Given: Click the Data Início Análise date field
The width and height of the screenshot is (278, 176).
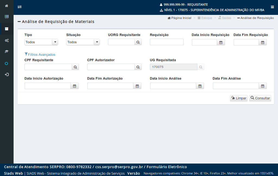Looking at the screenshot, I should point(173,86).
